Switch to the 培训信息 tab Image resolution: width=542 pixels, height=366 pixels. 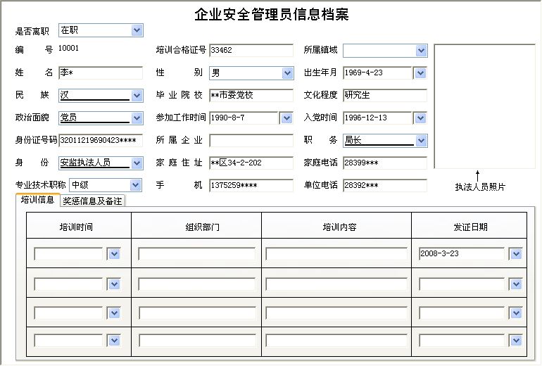point(37,200)
